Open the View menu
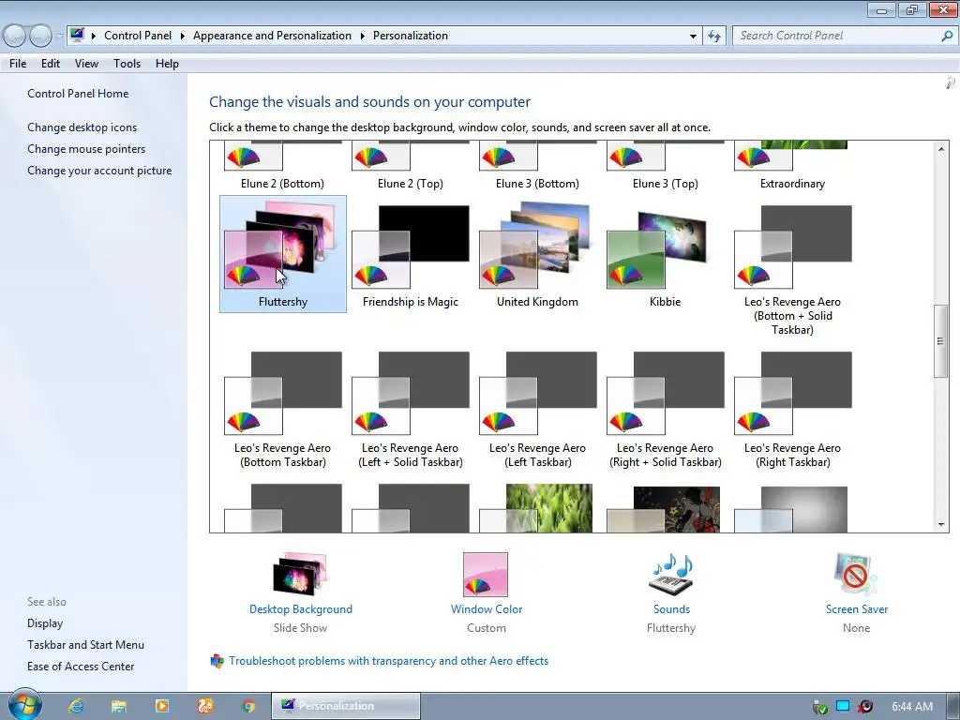The image size is (960, 720). pos(86,64)
